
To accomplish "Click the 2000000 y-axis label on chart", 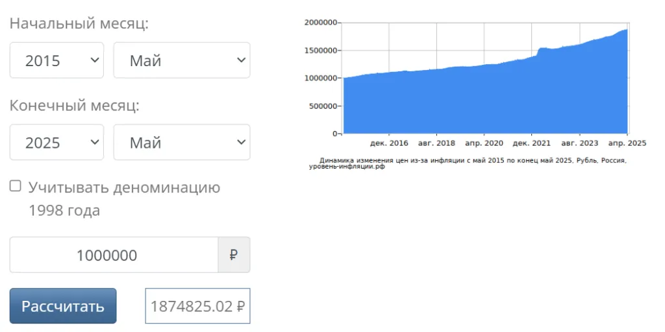I will (x=320, y=23).
